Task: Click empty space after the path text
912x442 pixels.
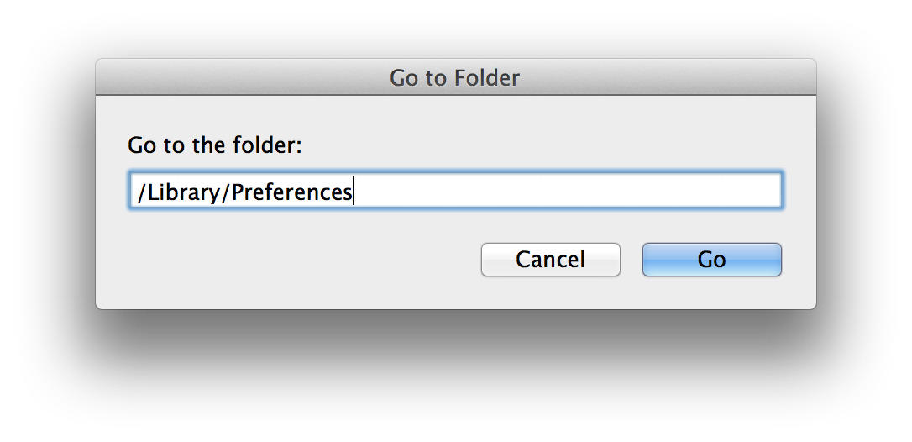Action: point(571,192)
